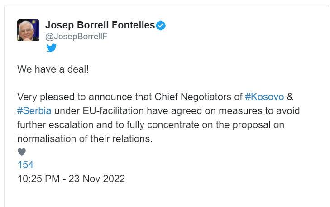Open Josep Borrell's profile avatar

click(28, 30)
